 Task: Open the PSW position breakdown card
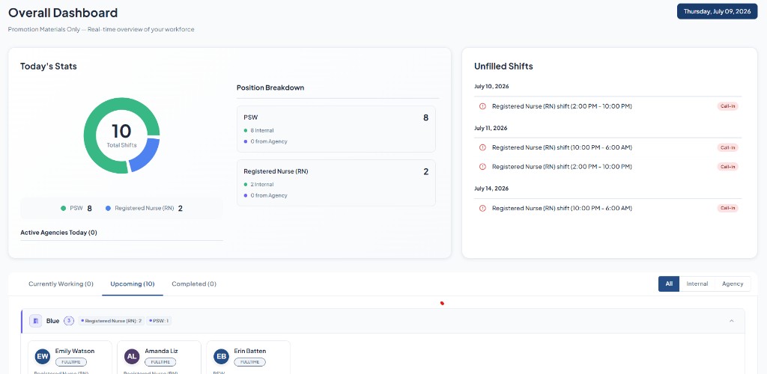(x=336, y=129)
